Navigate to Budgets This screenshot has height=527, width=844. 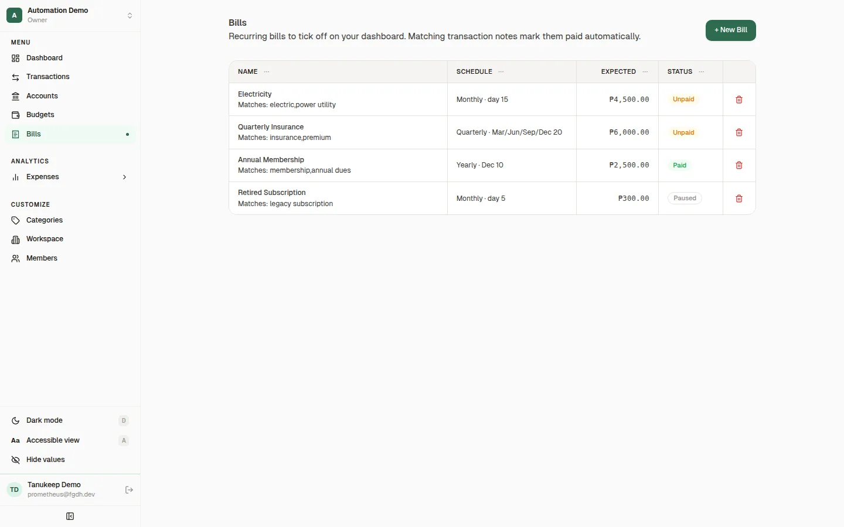(70, 115)
